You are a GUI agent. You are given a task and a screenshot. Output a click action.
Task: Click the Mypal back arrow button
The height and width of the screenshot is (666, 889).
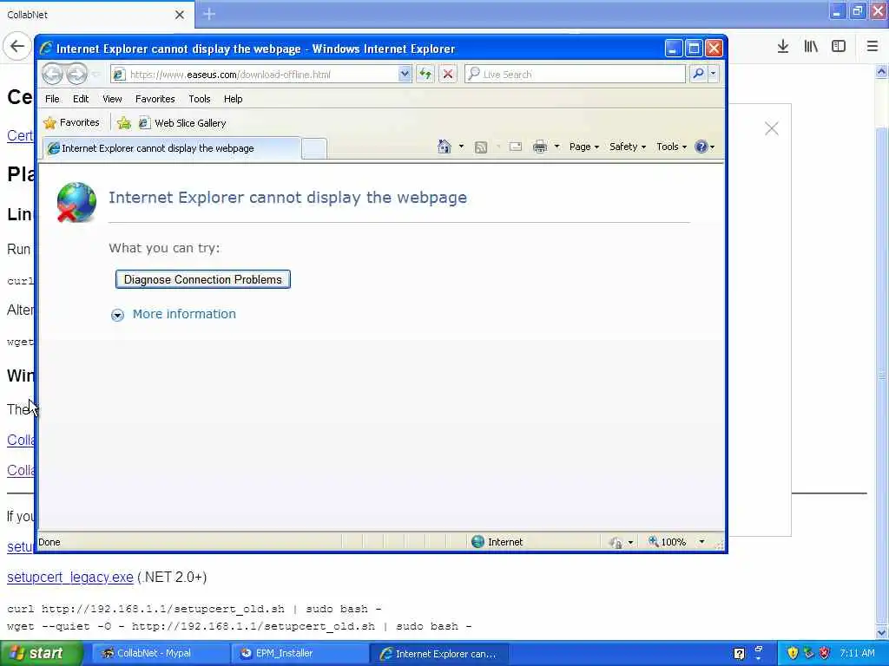(17, 46)
